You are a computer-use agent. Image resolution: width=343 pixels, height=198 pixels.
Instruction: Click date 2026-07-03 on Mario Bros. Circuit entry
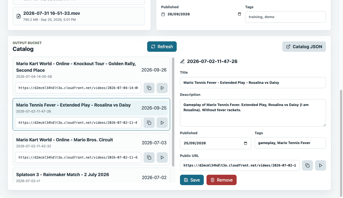[x=154, y=143]
